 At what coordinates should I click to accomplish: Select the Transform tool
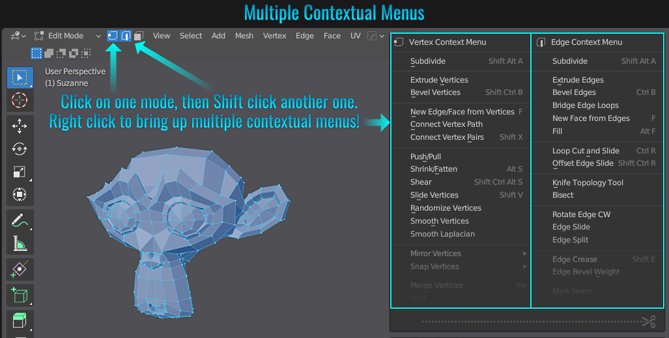(x=20, y=194)
